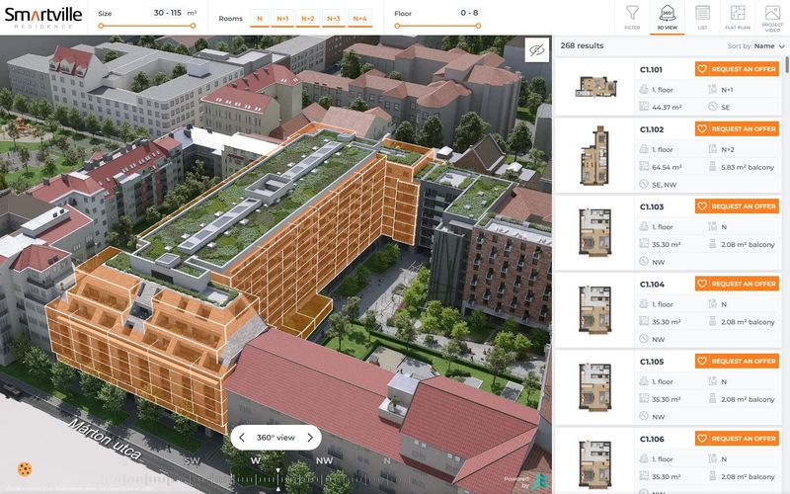The width and height of the screenshot is (790, 494).
Task: Click the Powered by logo icon
Action: 539,481
